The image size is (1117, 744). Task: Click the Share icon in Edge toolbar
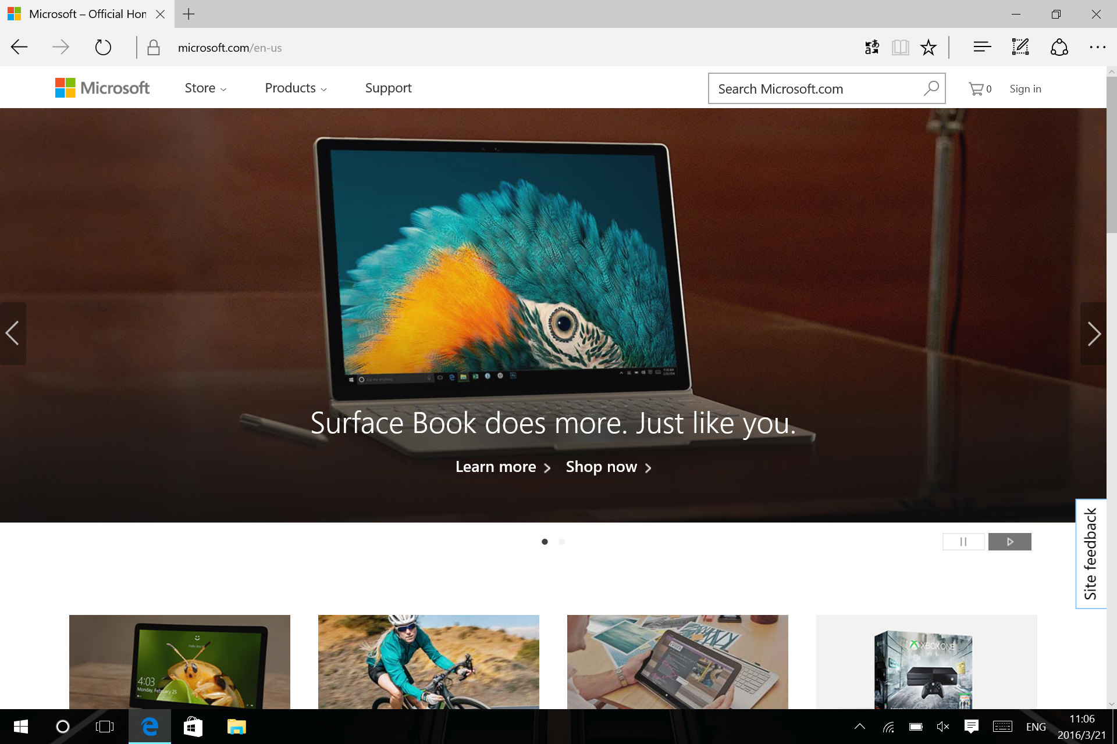click(x=1059, y=47)
